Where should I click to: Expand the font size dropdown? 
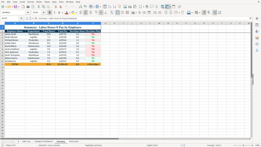pyautogui.click(x=44, y=12)
